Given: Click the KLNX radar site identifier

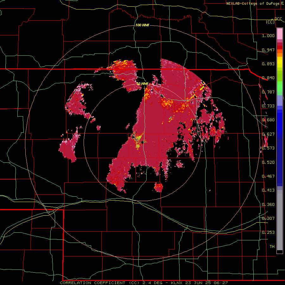Looking at the screenshot, I should point(177,283).
